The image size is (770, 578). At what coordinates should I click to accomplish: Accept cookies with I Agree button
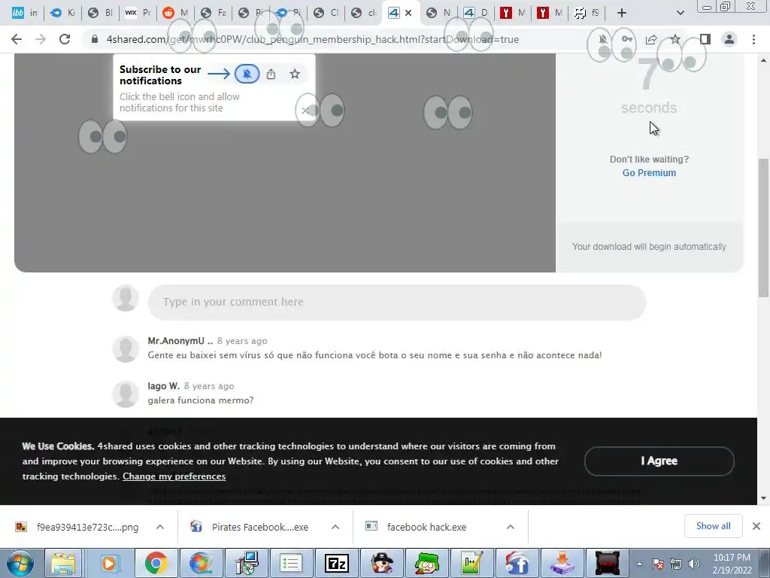(x=659, y=461)
